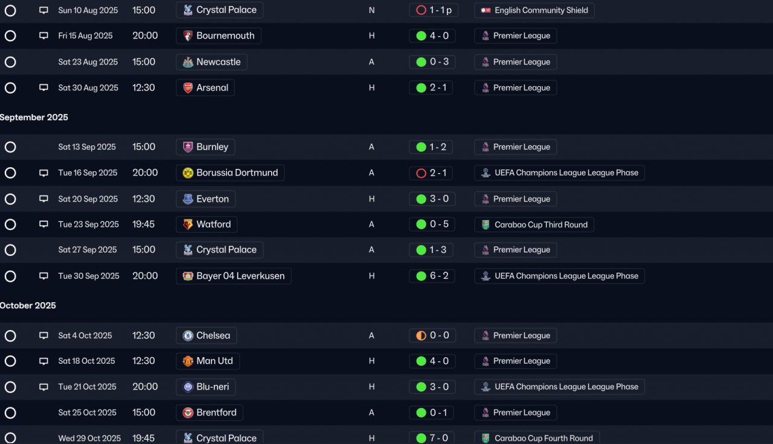Open the 0 - 0 draw result versus Chelsea
This screenshot has width=773, height=444.
(x=432, y=335)
